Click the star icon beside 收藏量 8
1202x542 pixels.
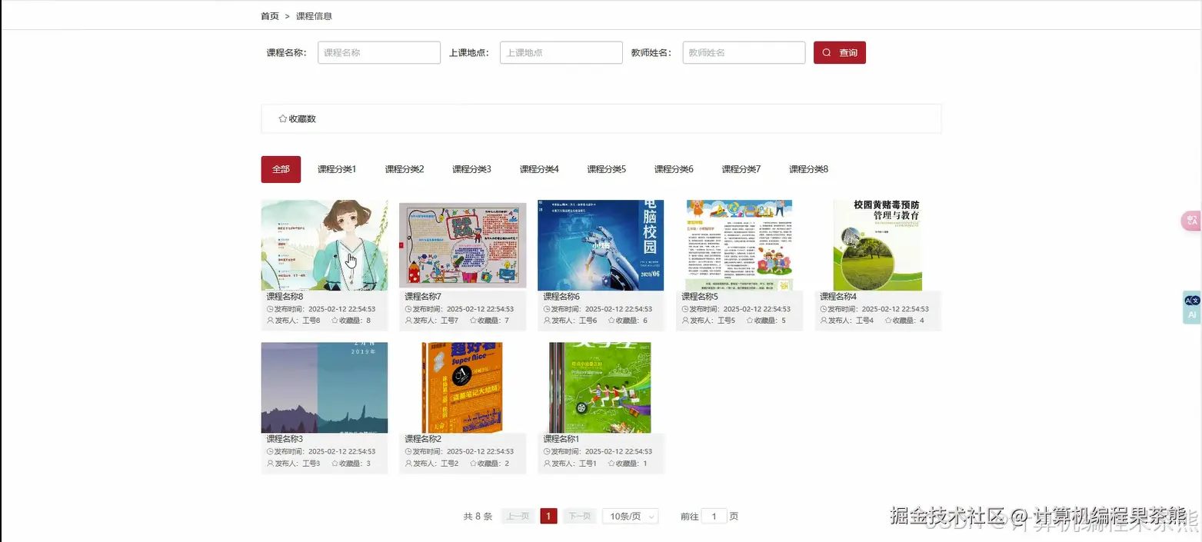(x=336, y=321)
